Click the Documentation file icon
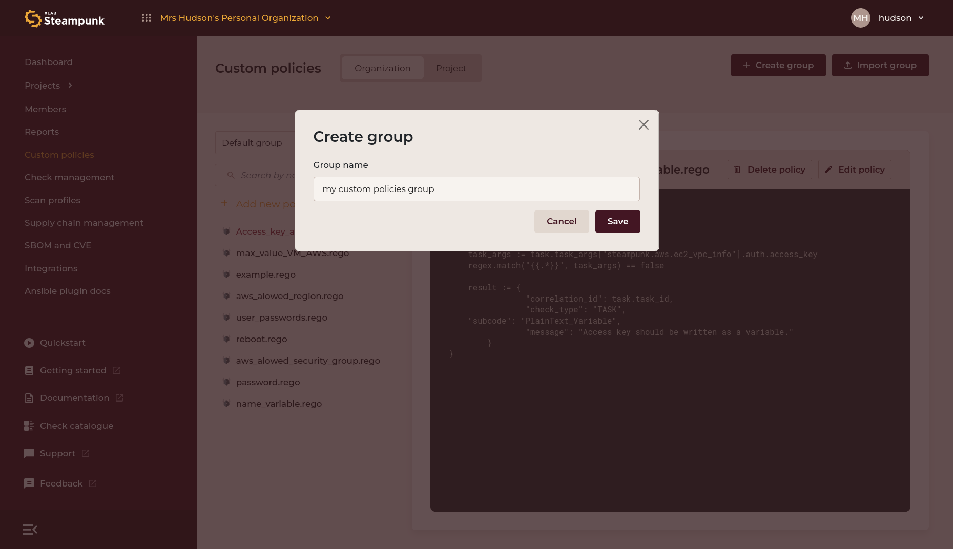This screenshot has height=549, width=954. pyautogui.click(x=29, y=398)
